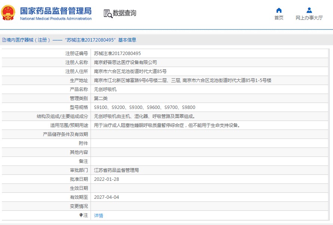Click the 适用范围/预期用途 label
Viewport: 333px width, 225px height.
pos(69,125)
